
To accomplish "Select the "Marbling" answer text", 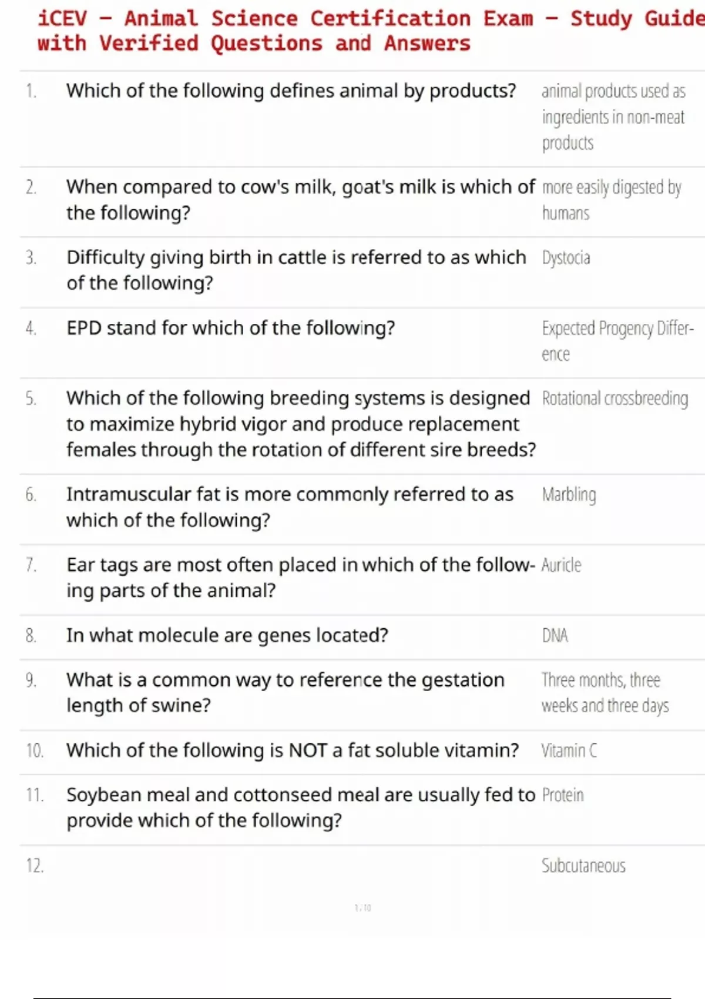I will pos(569,495).
